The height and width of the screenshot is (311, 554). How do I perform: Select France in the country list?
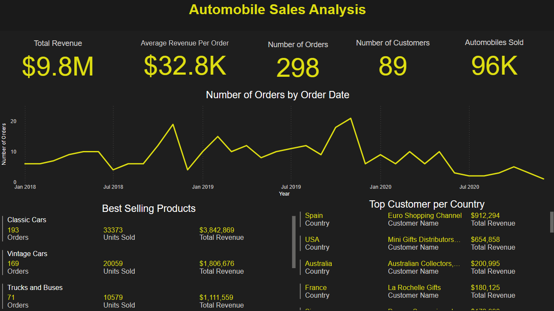(316, 288)
